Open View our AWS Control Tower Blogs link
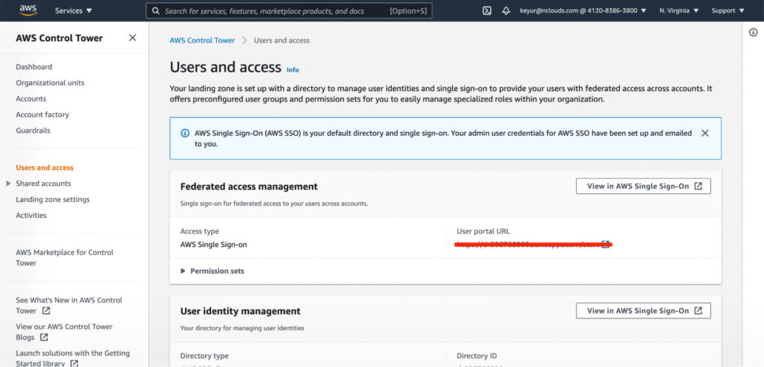 click(x=64, y=332)
